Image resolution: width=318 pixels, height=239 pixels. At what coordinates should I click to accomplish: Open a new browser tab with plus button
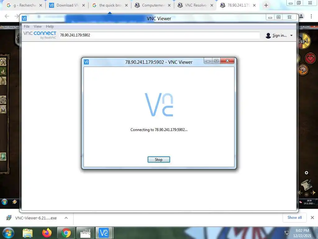(266, 6)
